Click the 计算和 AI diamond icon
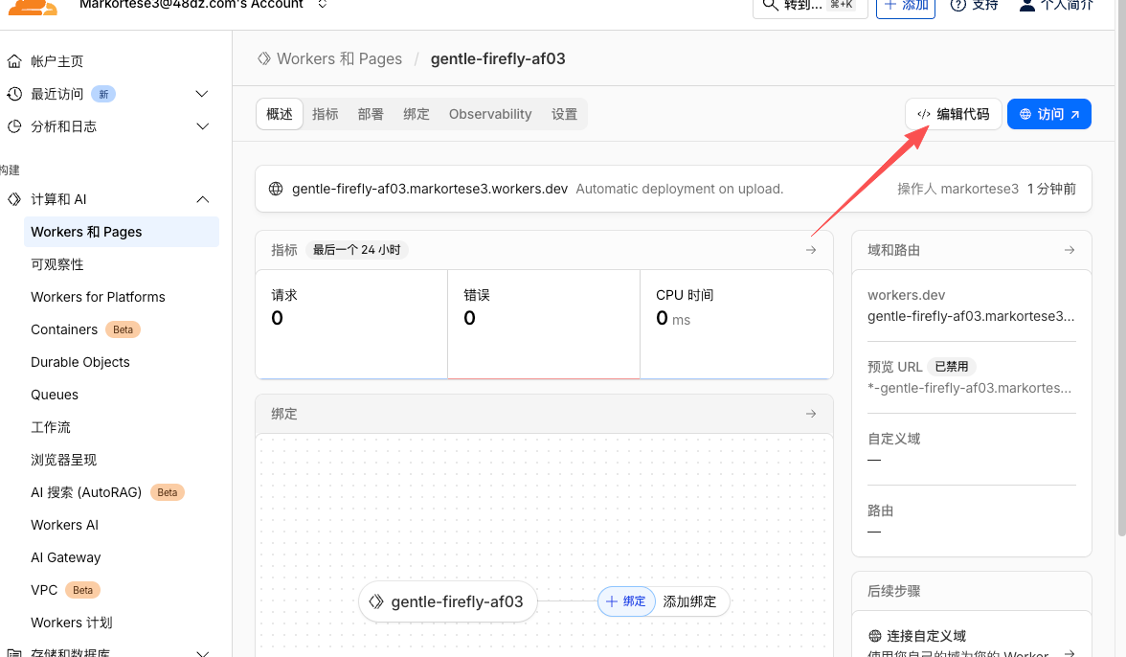Viewport: 1126px width, 657px height. [x=14, y=199]
